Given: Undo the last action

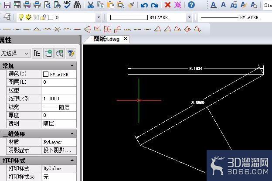Looking at the screenshot, I should pos(144,5).
